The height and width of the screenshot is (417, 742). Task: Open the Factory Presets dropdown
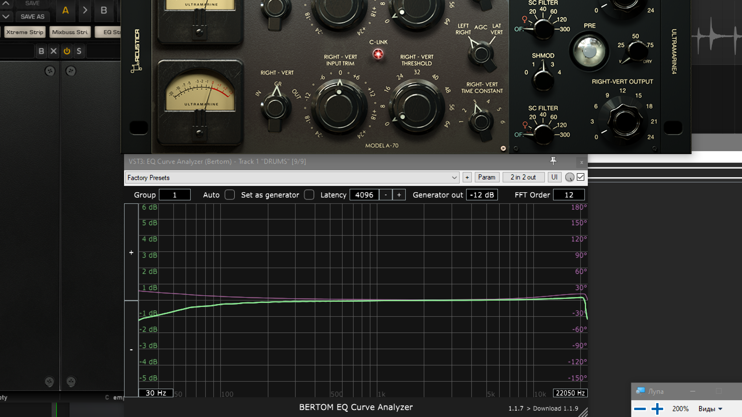454,178
